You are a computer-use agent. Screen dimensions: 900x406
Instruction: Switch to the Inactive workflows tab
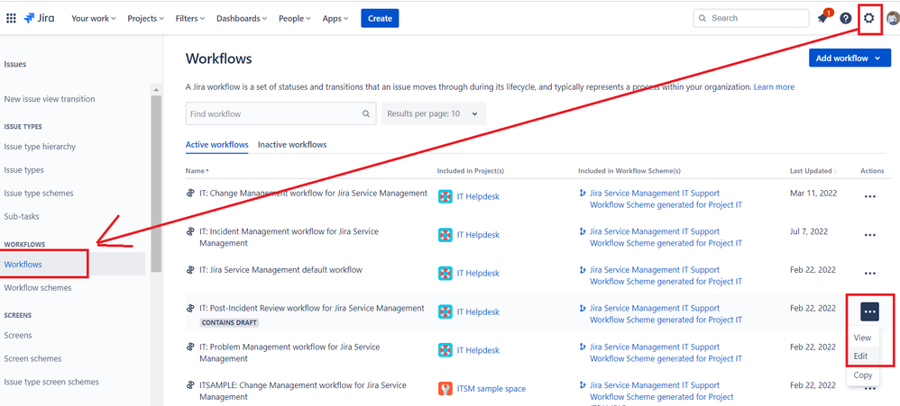pos(292,144)
